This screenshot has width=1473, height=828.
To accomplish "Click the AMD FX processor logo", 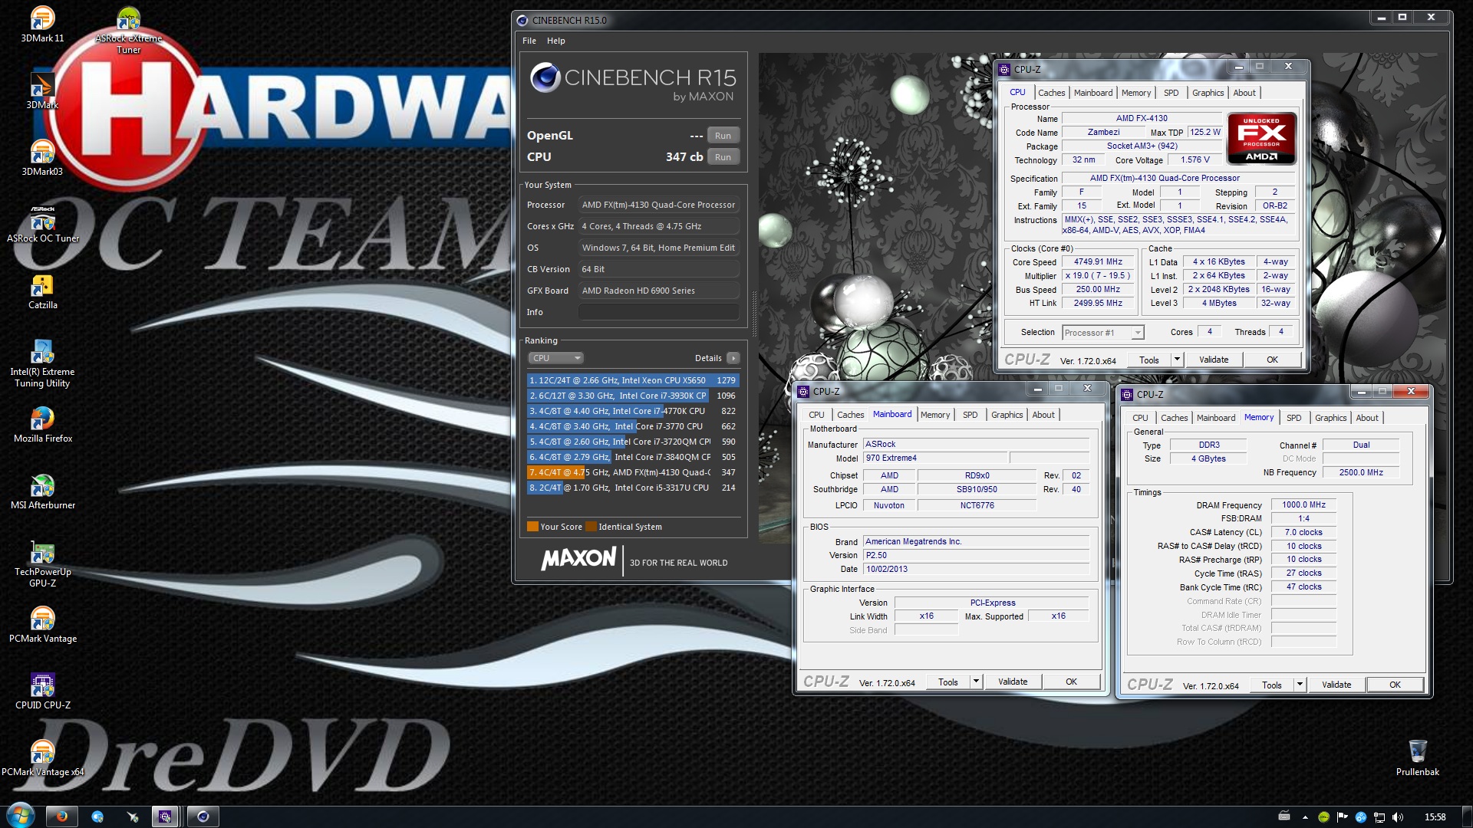I will pos(1261,139).
